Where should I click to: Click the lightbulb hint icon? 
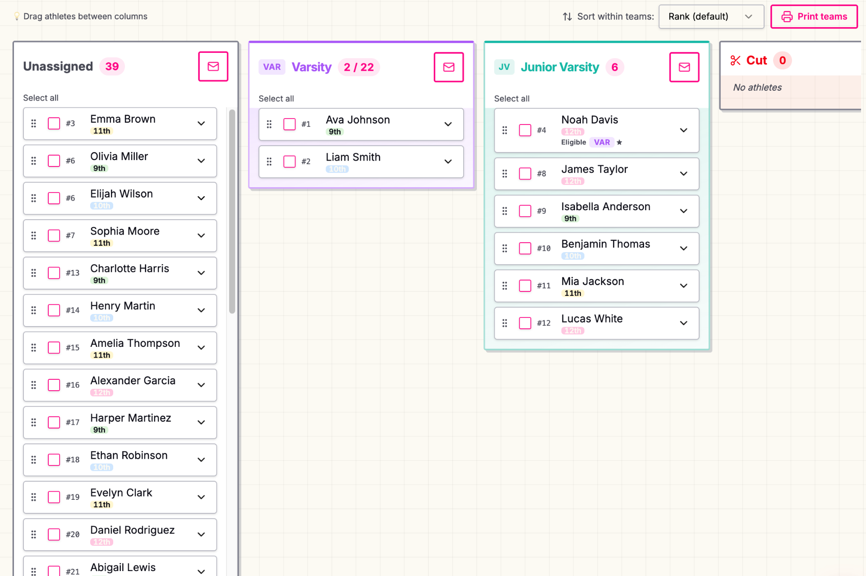[17, 16]
